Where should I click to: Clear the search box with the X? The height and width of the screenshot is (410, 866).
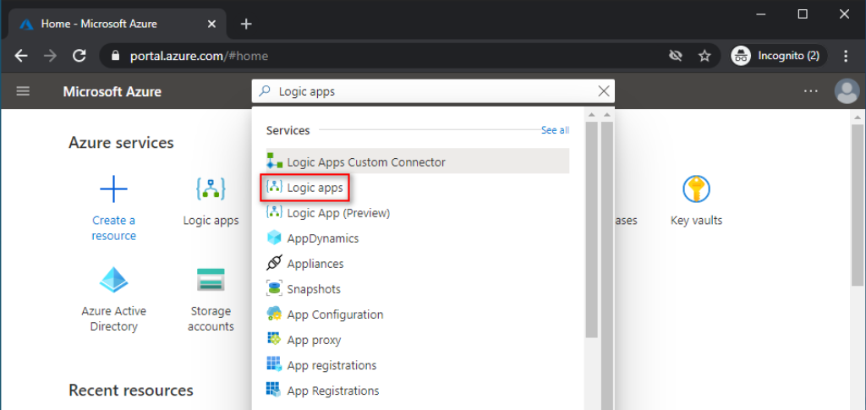(603, 91)
